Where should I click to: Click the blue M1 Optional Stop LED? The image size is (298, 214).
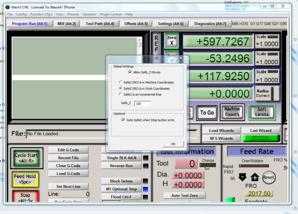pyautogui.click(x=146, y=189)
